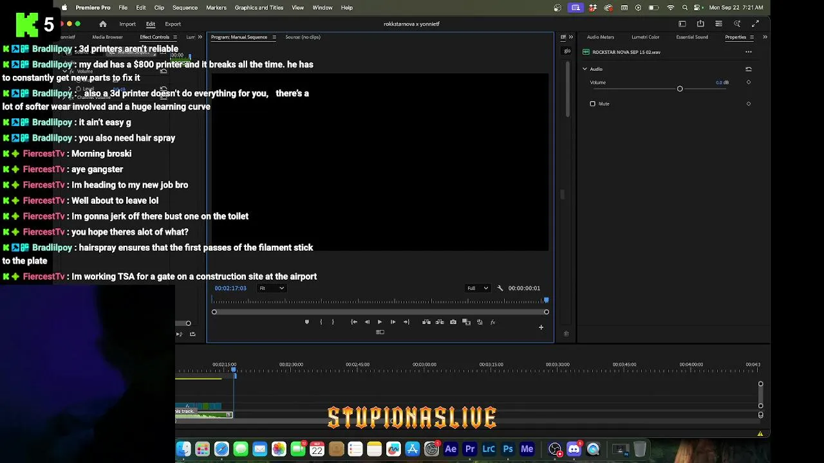Click the Lift button icon

(x=426, y=322)
